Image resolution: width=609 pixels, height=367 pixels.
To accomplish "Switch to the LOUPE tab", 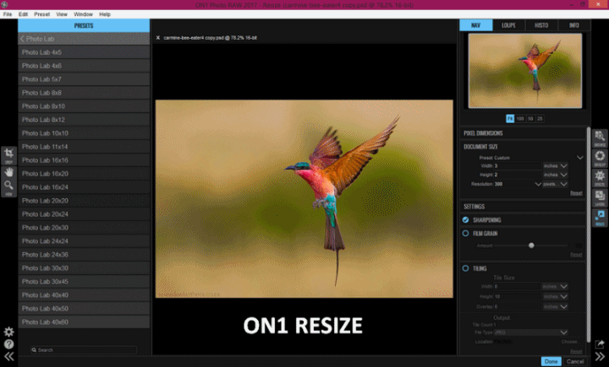I will pos(508,25).
